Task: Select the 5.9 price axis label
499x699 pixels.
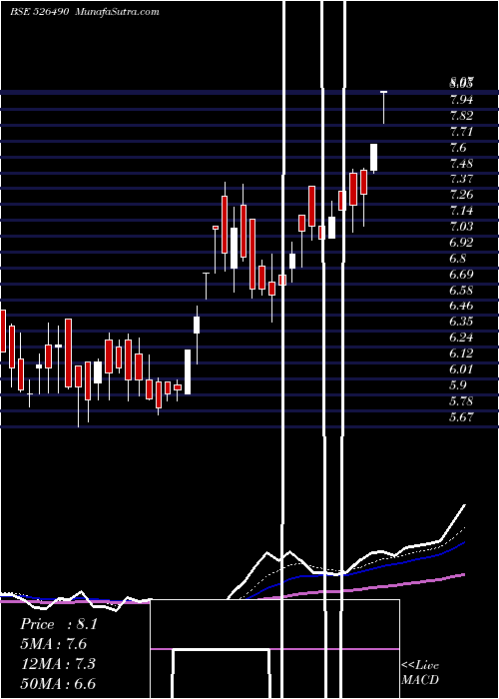Action: (458, 385)
